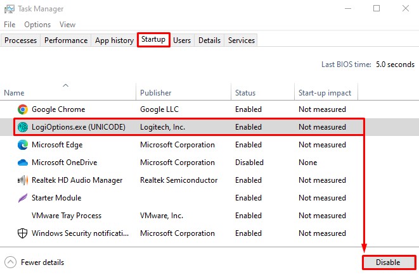This screenshot has height=277, width=419.
Task: Open the File menu
Action: (10, 25)
